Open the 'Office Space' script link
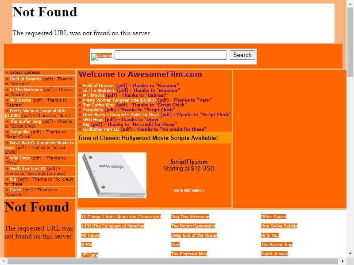 tap(273, 216)
